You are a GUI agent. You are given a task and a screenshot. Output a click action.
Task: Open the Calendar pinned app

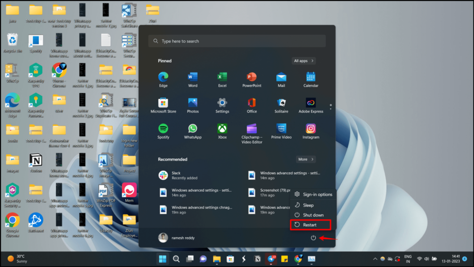tap(311, 80)
